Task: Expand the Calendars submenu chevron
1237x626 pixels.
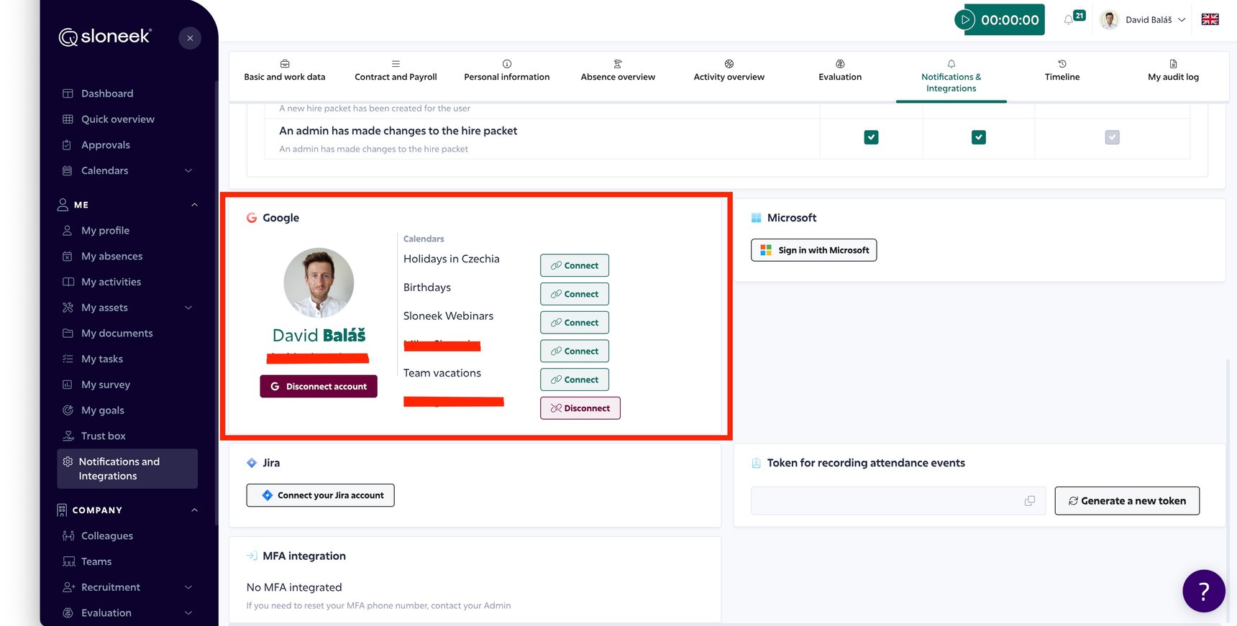Action: pos(188,171)
